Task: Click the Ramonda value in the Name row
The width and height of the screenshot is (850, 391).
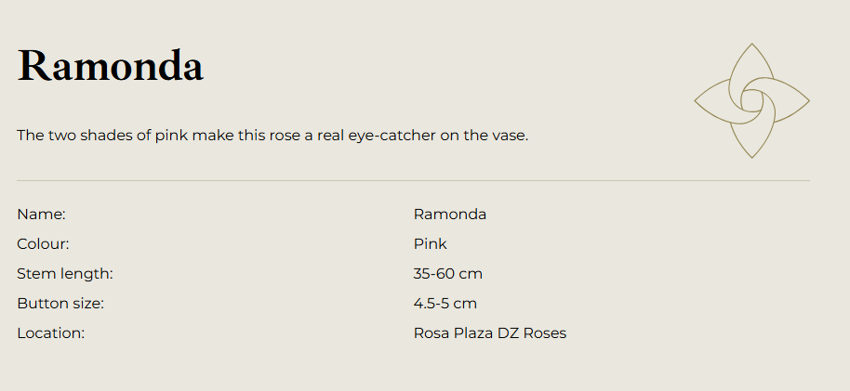Action: (x=450, y=215)
